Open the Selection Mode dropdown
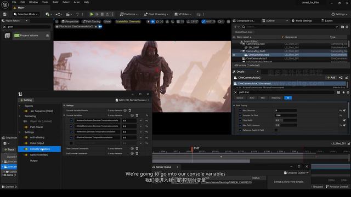 pyautogui.click(x=26, y=14)
